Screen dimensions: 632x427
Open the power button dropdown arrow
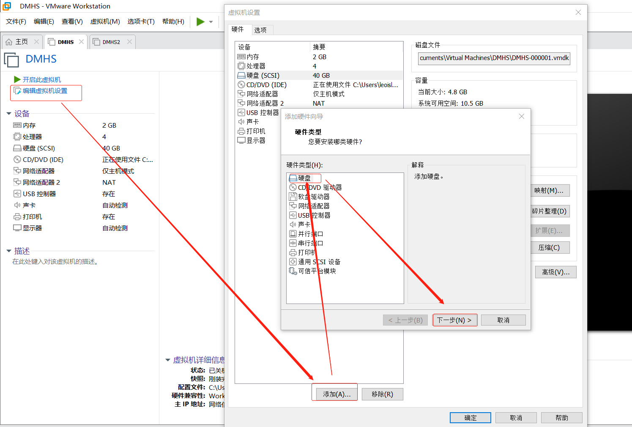click(x=210, y=22)
